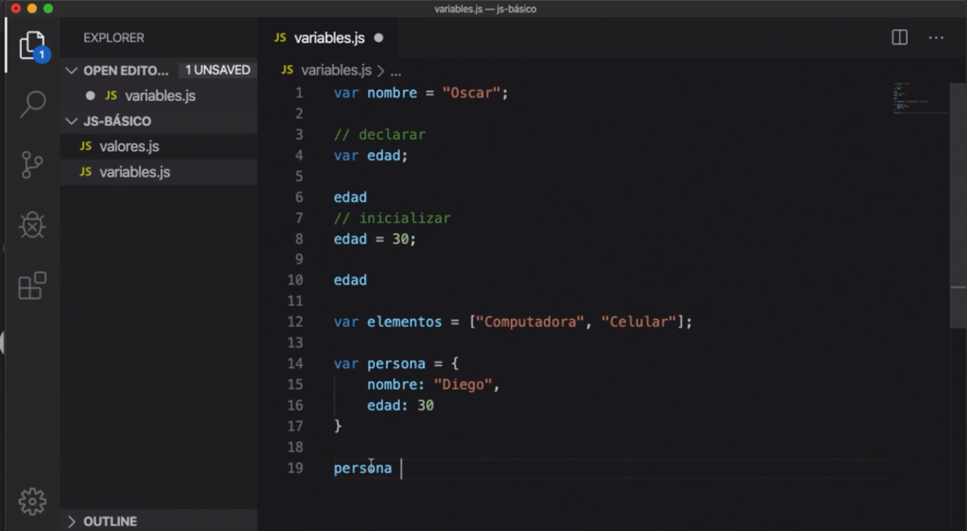Screen dimensions: 967x531
Task: Open breadcrumb ellipsis symbol dropdown
Action: coord(396,72)
